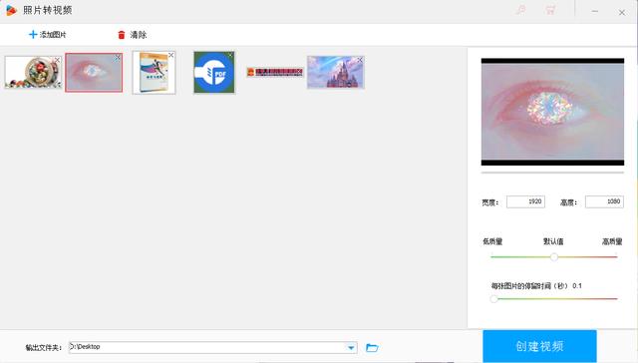Click the high quality (高质量) label
This screenshot has height=363, width=638.
pyautogui.click(x=612, y=241)
